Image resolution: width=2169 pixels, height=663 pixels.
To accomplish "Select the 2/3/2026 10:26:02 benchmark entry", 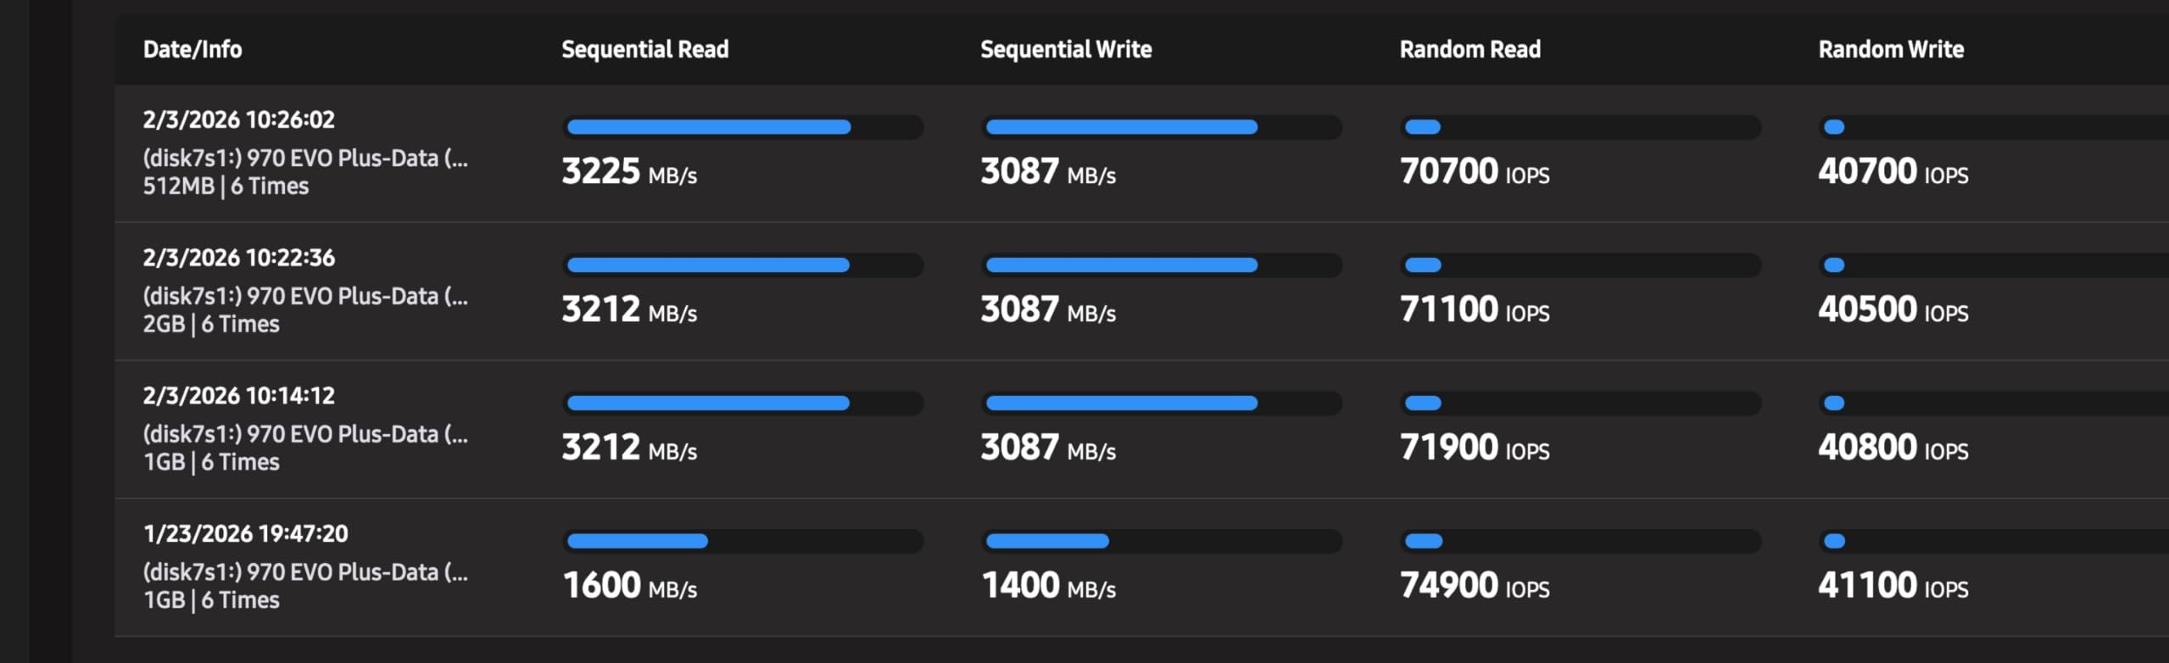I will click(238, 120).
